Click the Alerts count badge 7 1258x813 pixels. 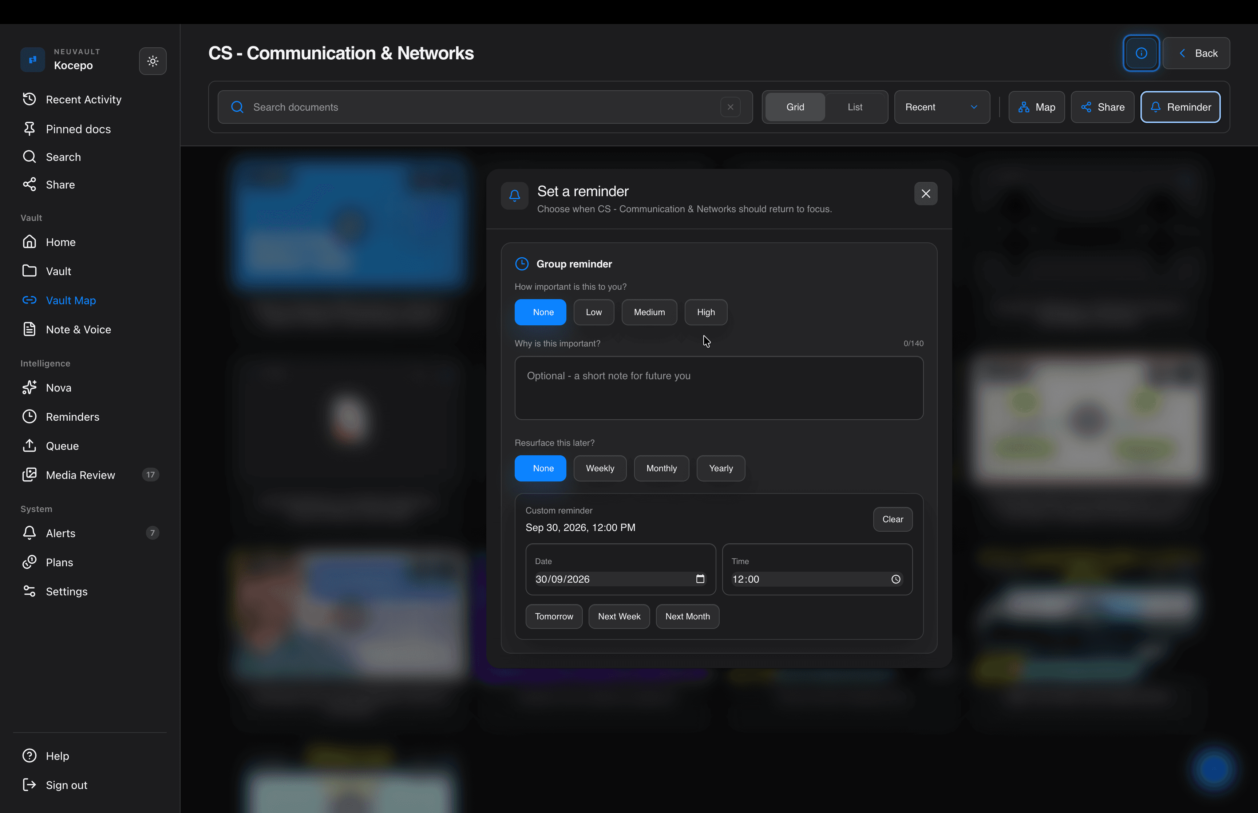click(x=152, y=533)
